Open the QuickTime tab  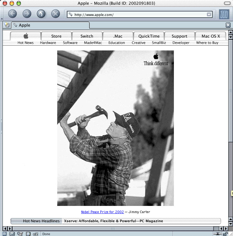pos(149,36)
